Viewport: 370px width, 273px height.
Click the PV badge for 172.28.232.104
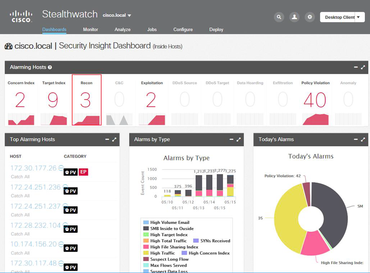pyautogui.click(x=70, y=229)
